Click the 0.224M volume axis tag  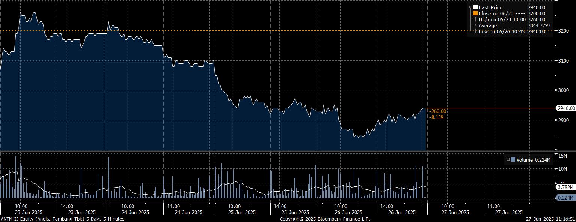[x=565, y=198]
